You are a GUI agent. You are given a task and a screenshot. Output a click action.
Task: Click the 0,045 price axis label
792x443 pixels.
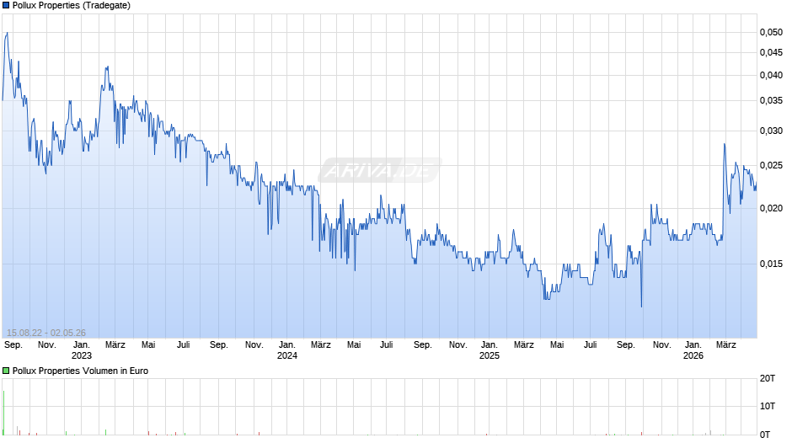[771, 52]
